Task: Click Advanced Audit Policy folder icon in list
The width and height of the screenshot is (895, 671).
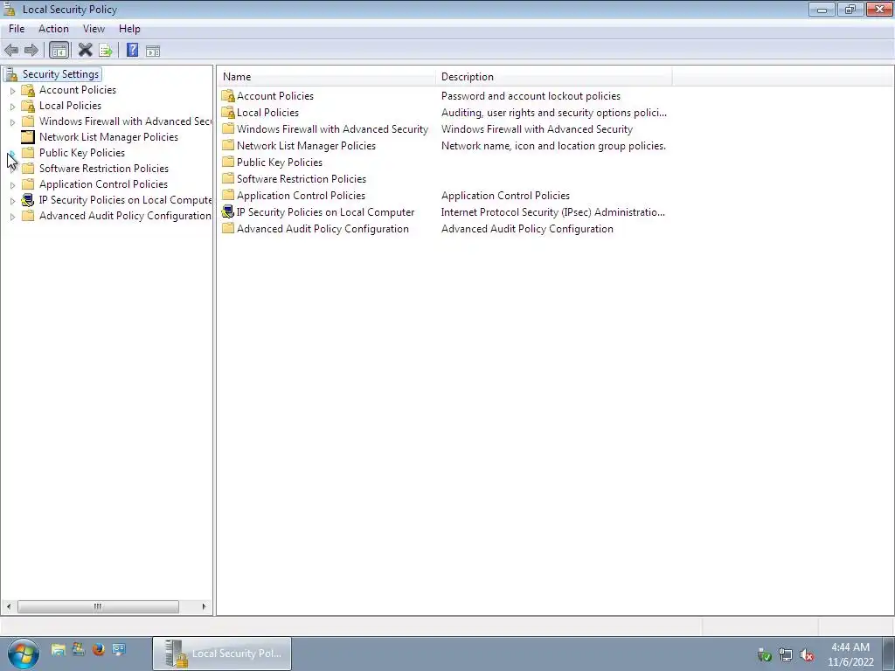Action: [x=228, y=228]
